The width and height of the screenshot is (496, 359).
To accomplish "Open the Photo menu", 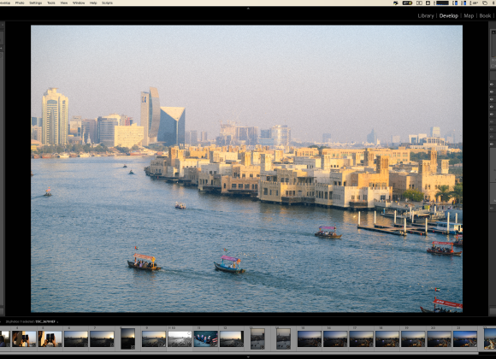I will pyautogui.click(x=20, y=3).
